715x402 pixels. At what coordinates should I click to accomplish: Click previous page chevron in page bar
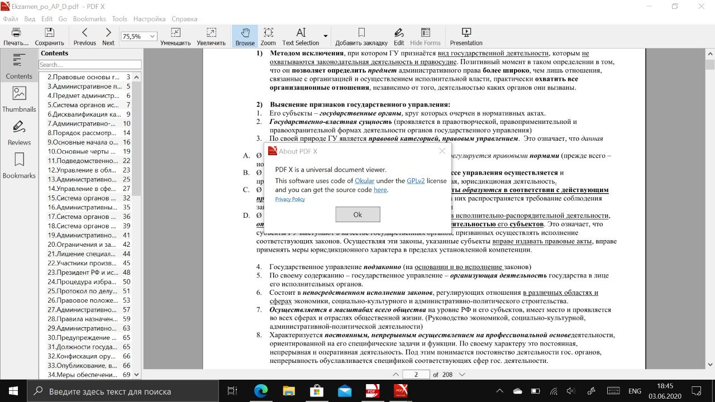(396, 375)
